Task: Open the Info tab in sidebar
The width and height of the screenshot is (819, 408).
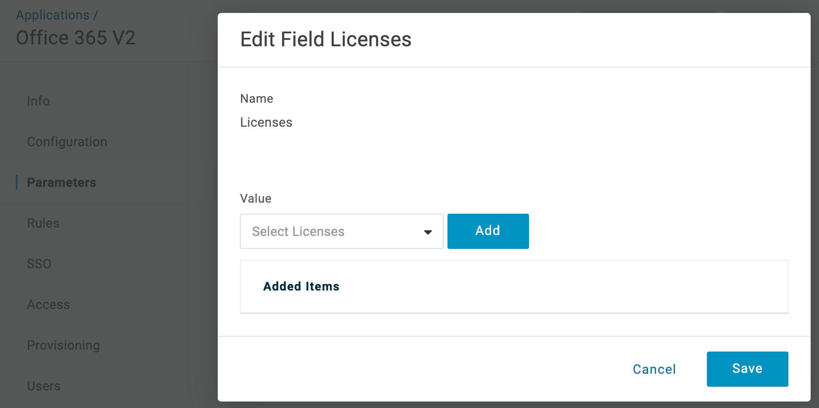Action: (x=38, y=101)
